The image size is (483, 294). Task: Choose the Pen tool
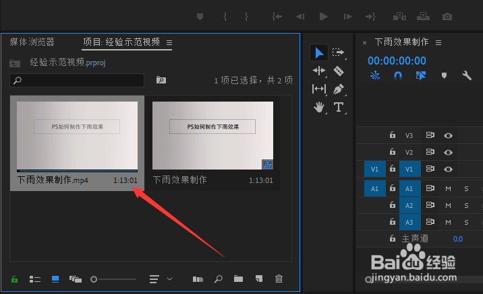tap(338, 89)
